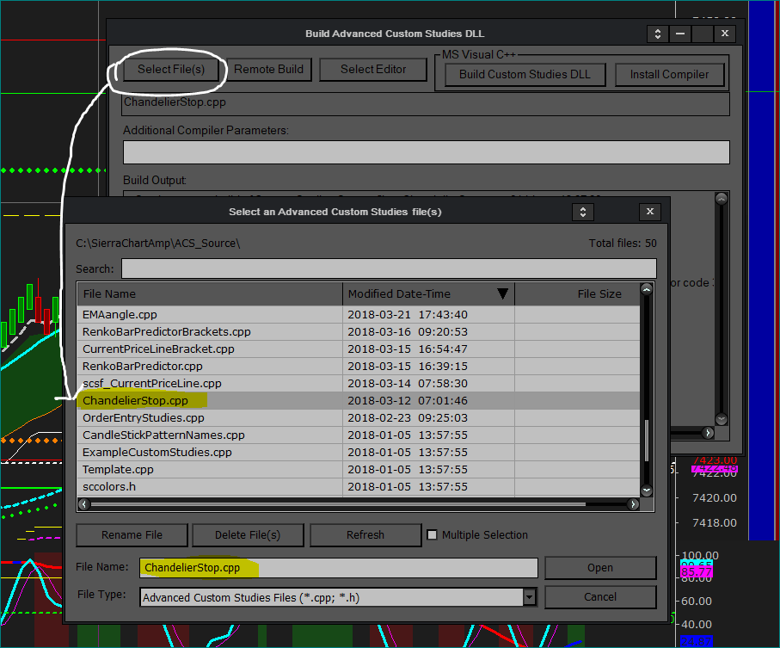The height and width of the screenshot is (648, 780).
Task: Select CurrentPriceLineBracket.cpp file
Action: coord(359,349)
